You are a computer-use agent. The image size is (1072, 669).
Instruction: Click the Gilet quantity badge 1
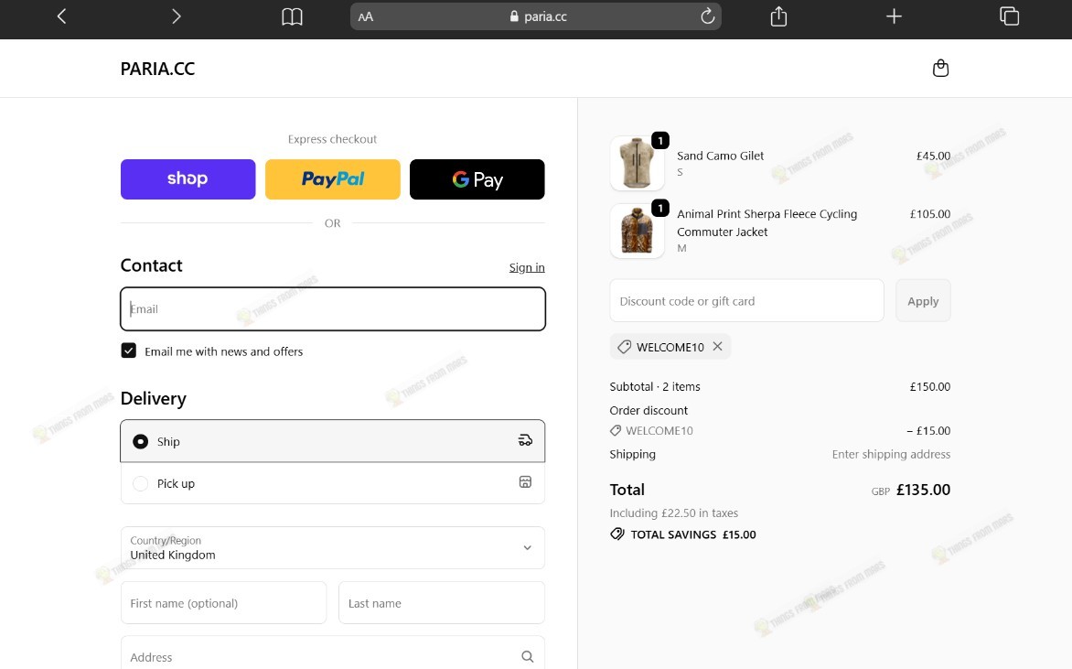660,140
